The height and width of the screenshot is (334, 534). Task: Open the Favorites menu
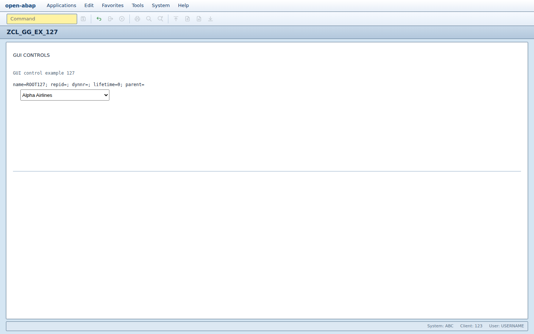[x=113, y=6]
